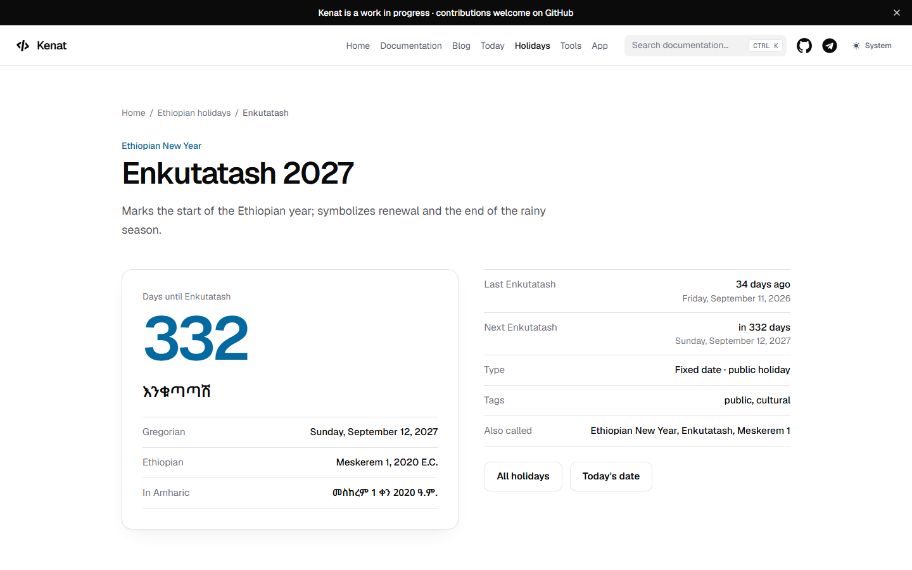Click the CTRL K shortcut badge
912x570 pixels.
[x=766, y=46]
